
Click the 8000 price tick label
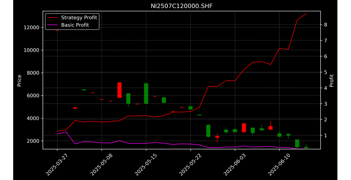[33, 73]
